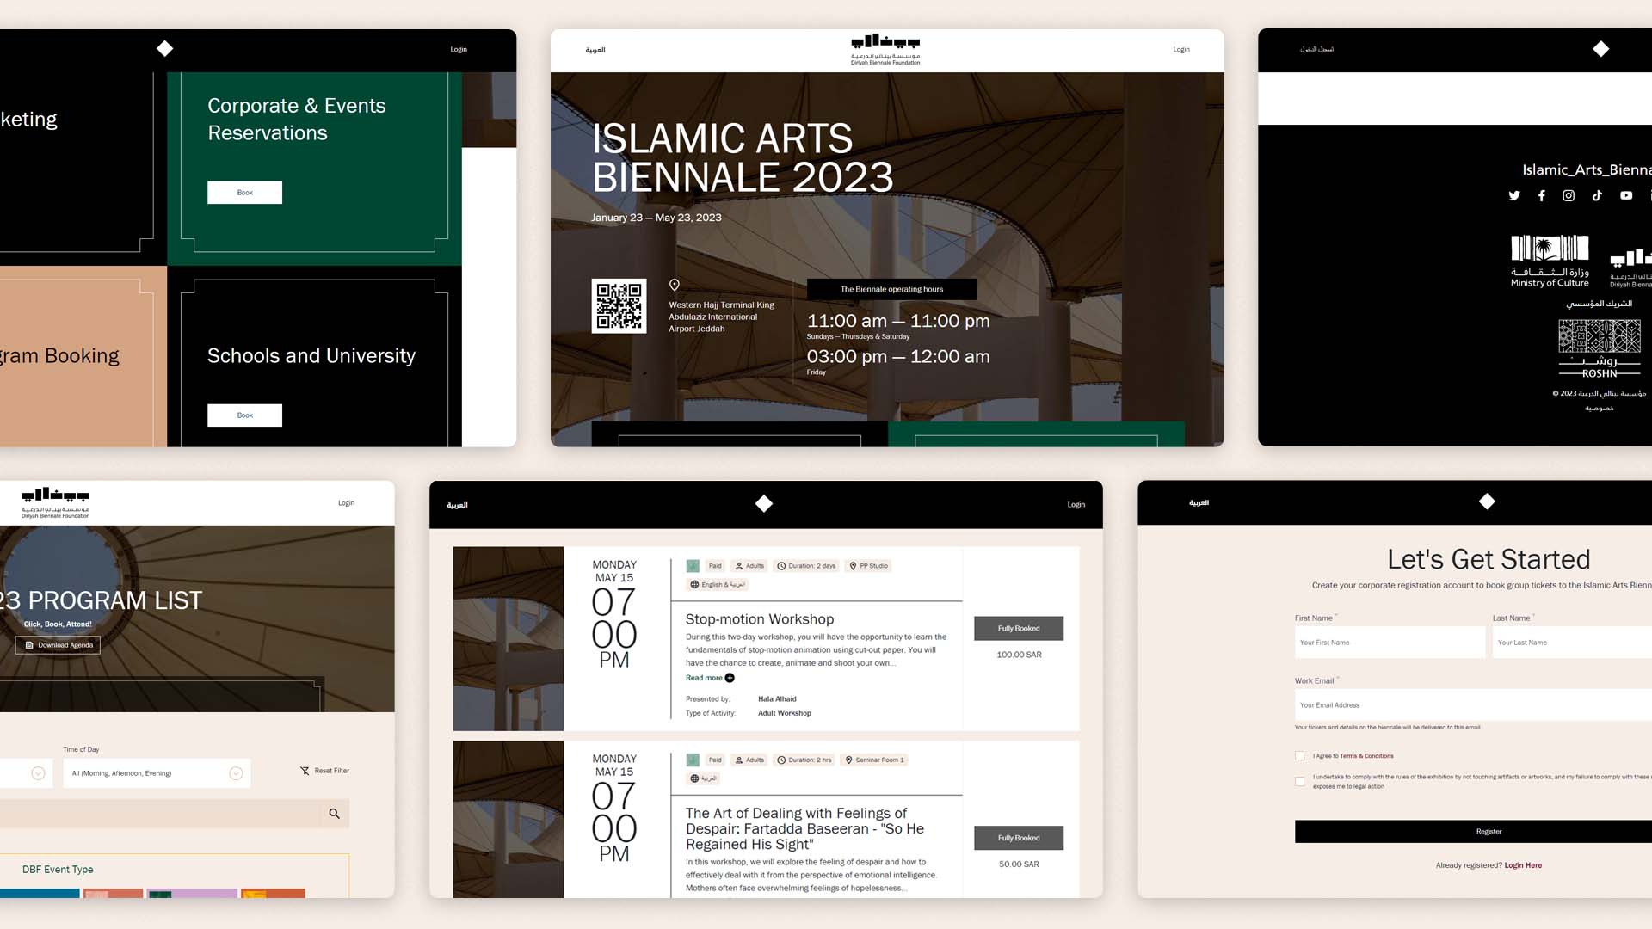
Task: Switch to Arabic on the Islamic Arts Biennale page
Action: tap(595, 50)
